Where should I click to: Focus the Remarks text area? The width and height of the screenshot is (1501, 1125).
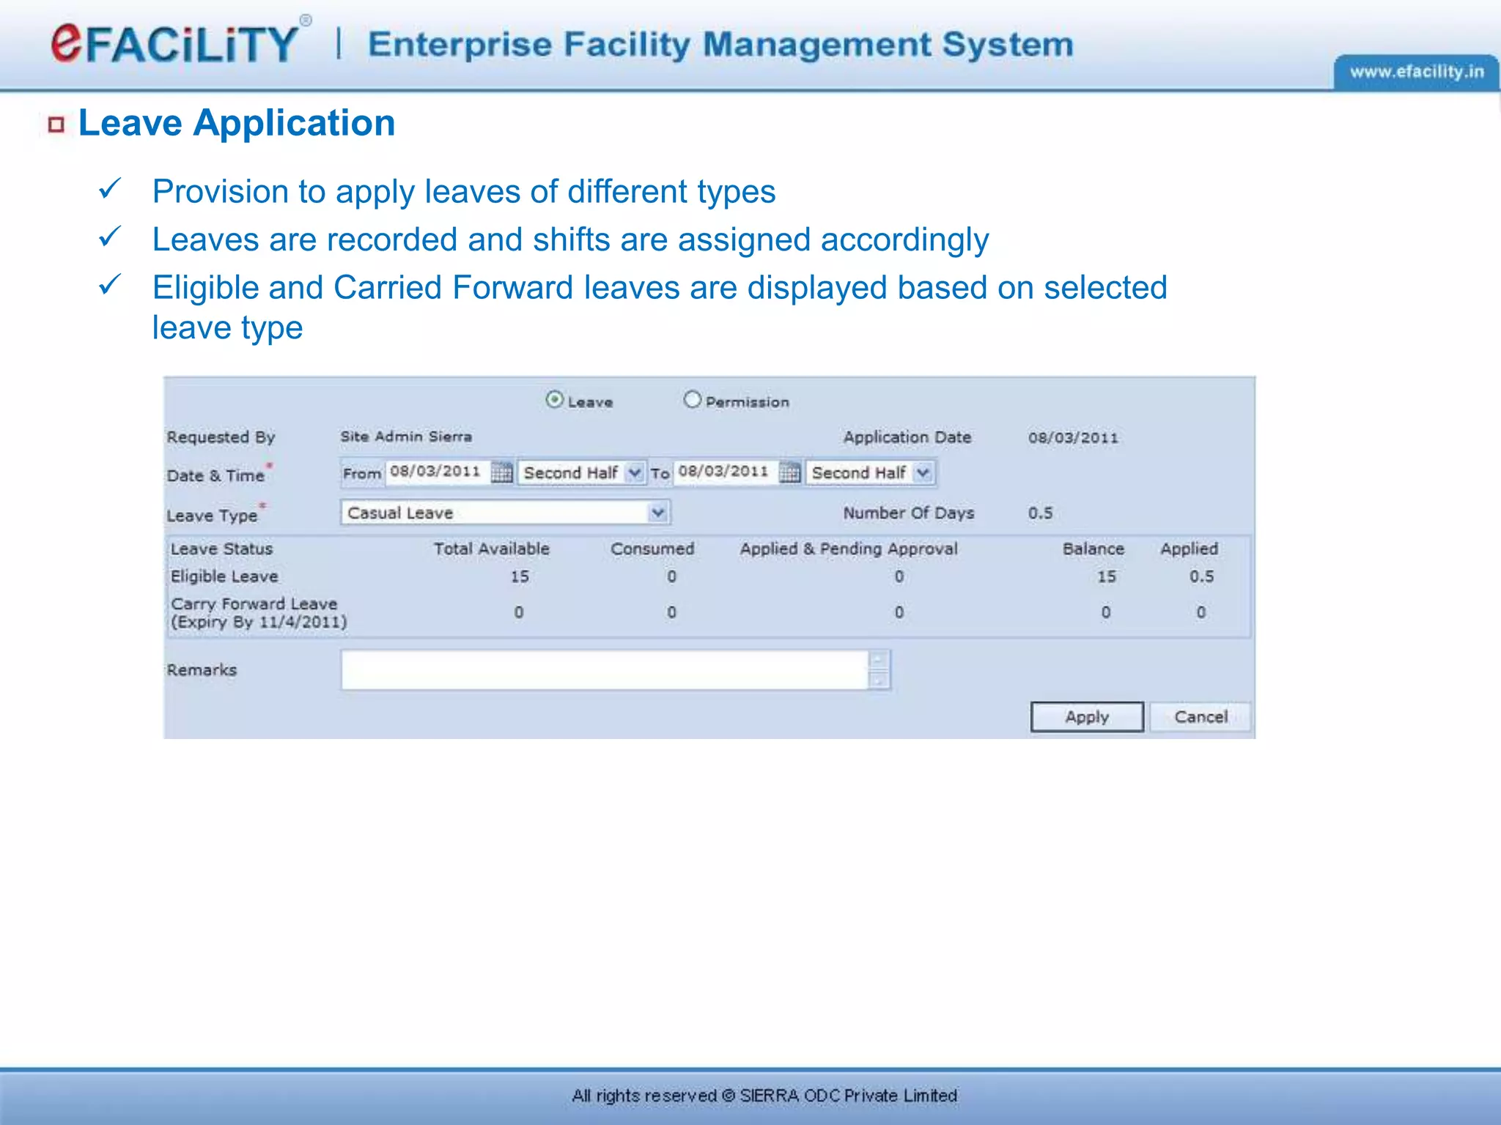[605, 669]
